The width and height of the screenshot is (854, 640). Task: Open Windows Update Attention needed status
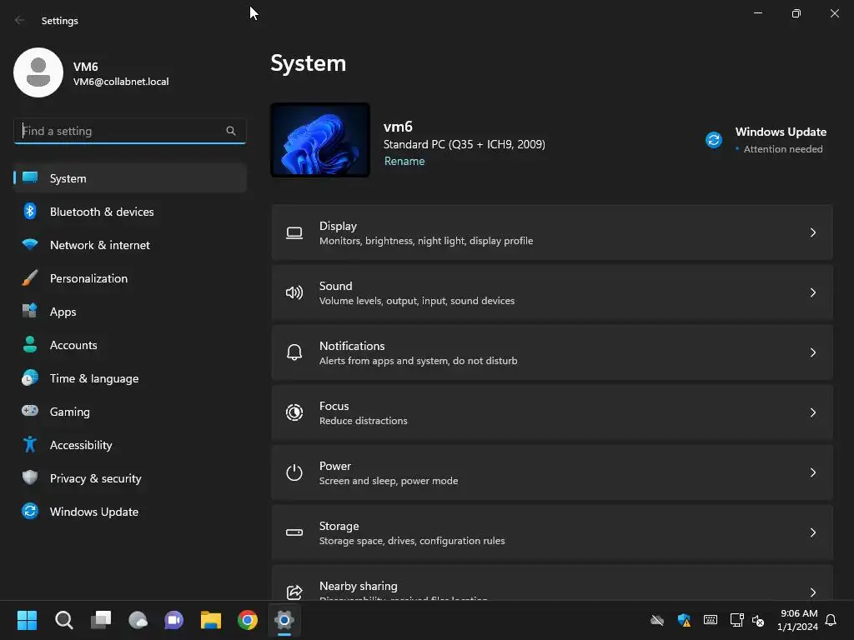click(x=768, y=140)
